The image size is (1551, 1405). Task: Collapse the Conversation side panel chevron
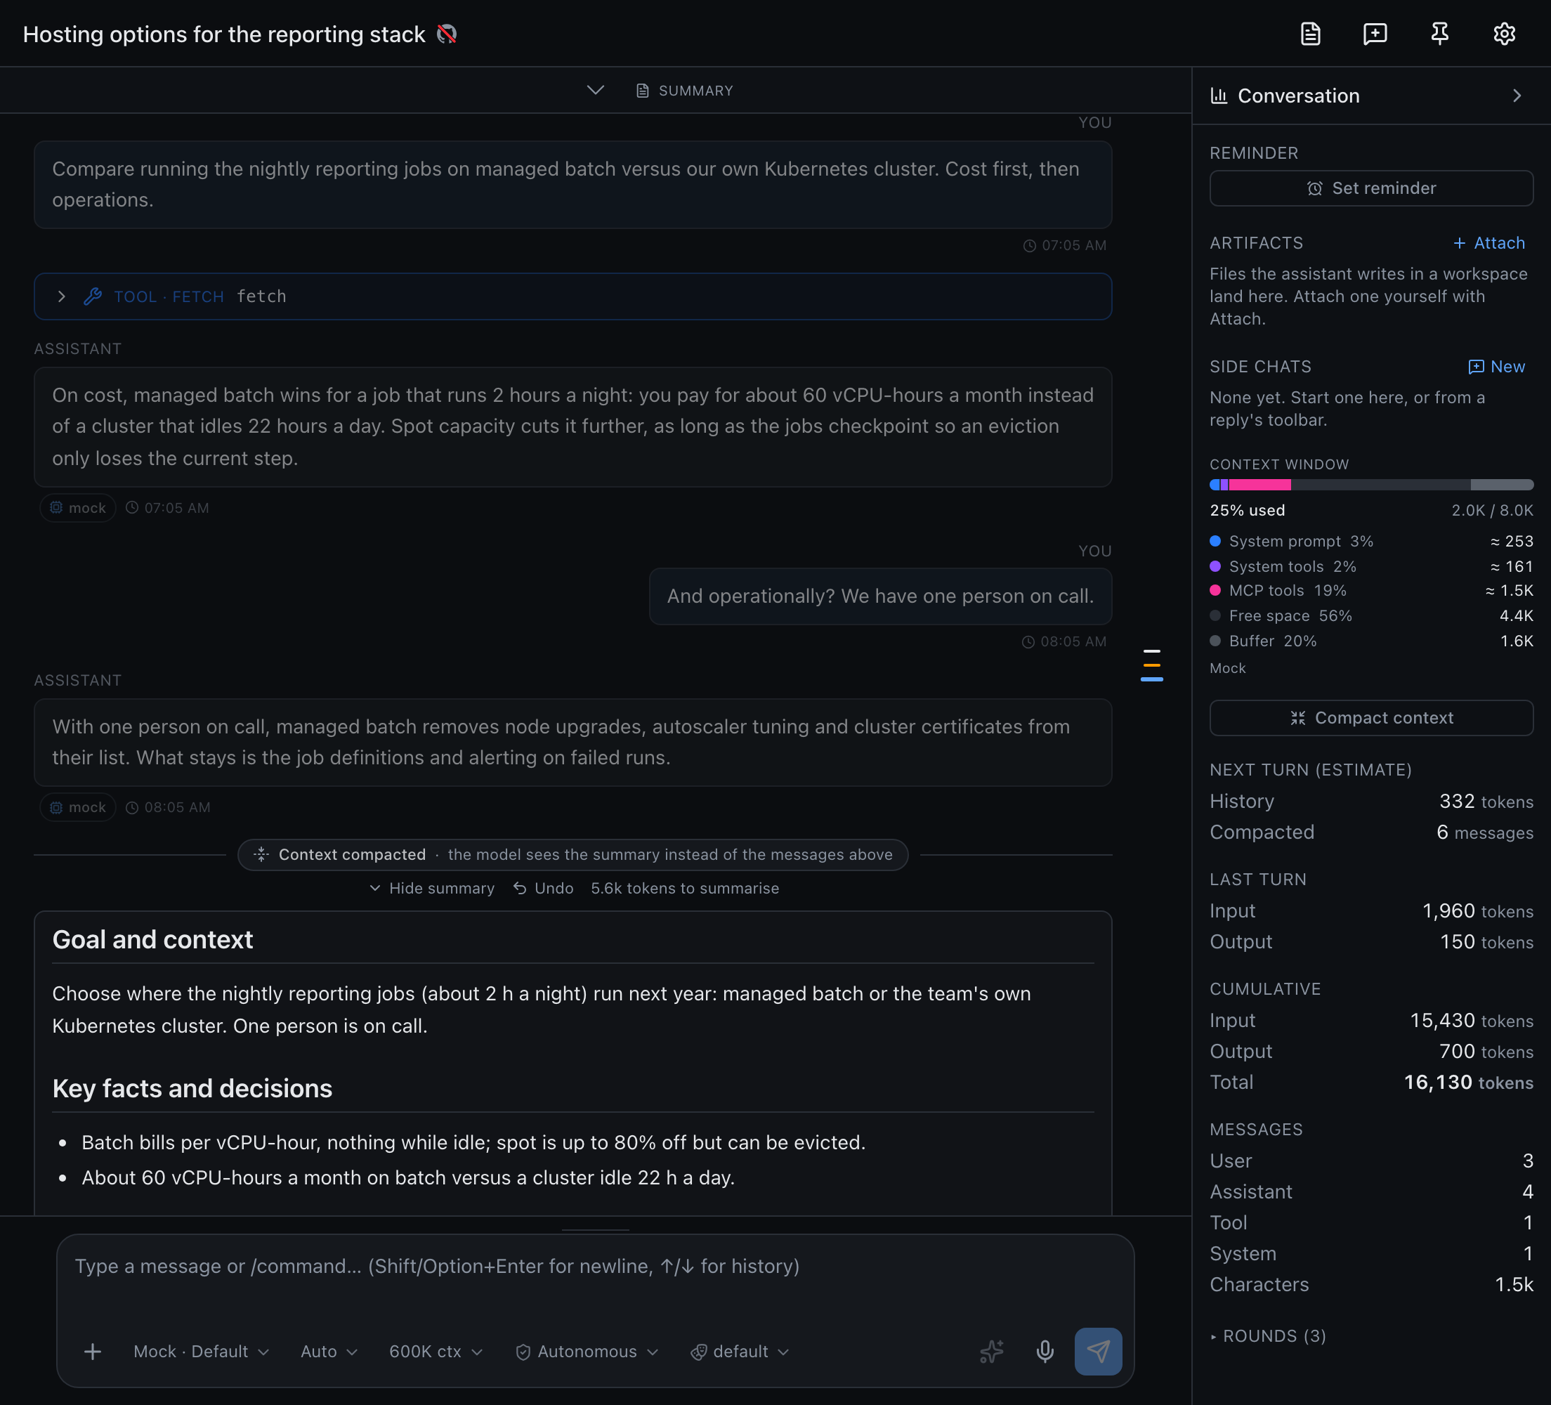[x=1517, y=96]
